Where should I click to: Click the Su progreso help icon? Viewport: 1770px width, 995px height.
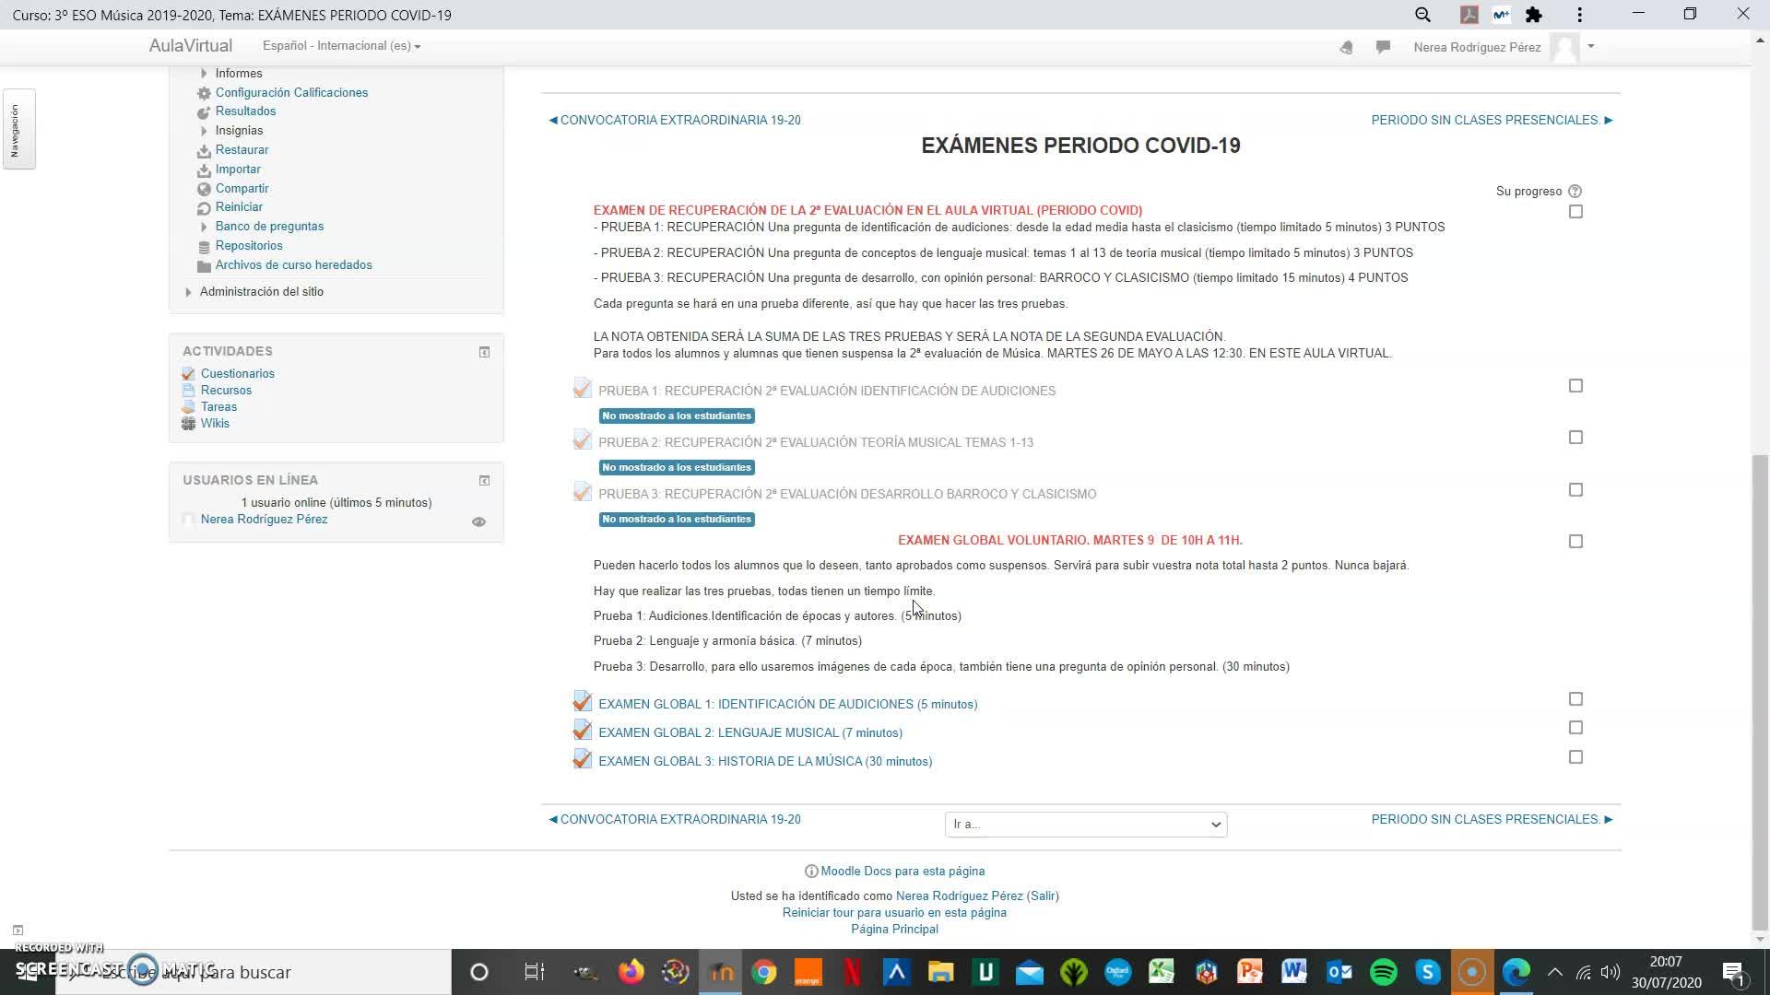tap(1575, 192)
